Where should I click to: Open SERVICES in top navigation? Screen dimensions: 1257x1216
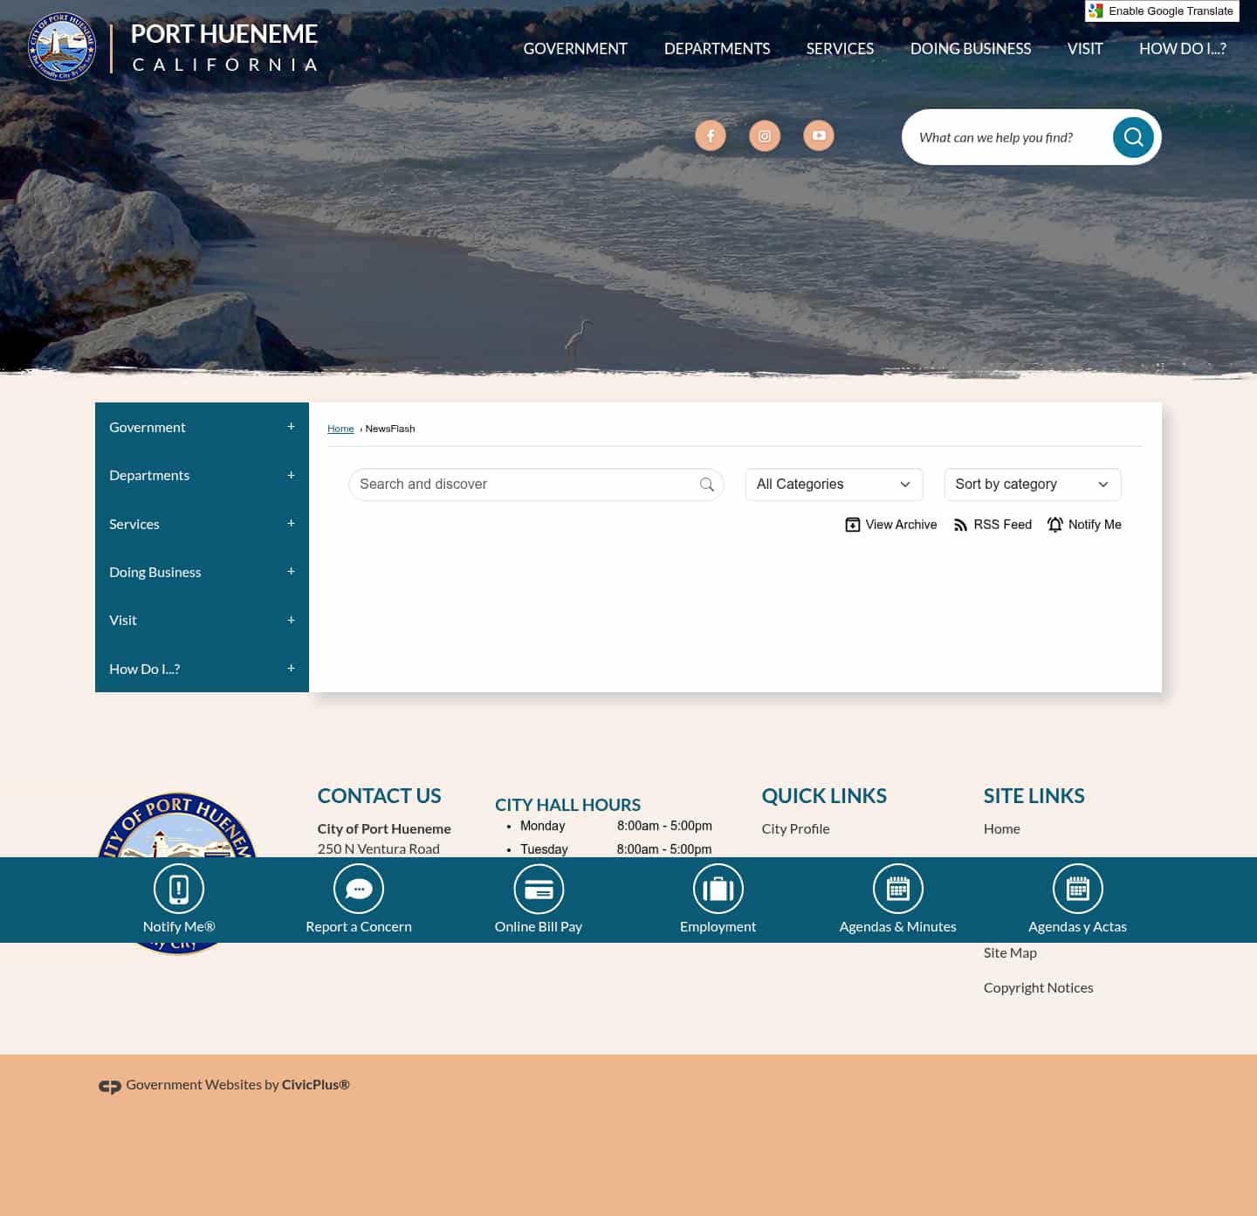point(840,49)
